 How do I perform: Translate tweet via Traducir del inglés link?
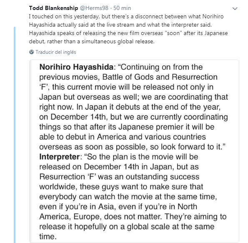pyautogui.click(x=56, y=52)
